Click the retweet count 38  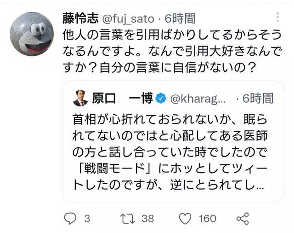[147, 218]
